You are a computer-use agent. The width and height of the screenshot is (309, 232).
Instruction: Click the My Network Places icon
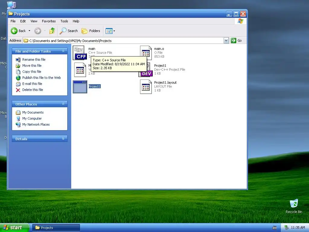tap(18, 125)
